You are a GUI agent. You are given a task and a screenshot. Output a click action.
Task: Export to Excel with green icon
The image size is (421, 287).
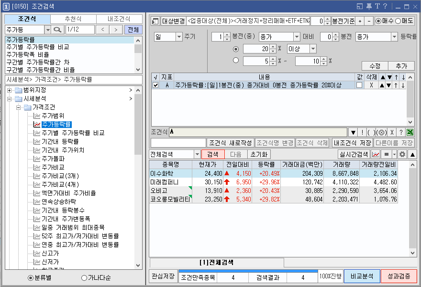point(410,132)
